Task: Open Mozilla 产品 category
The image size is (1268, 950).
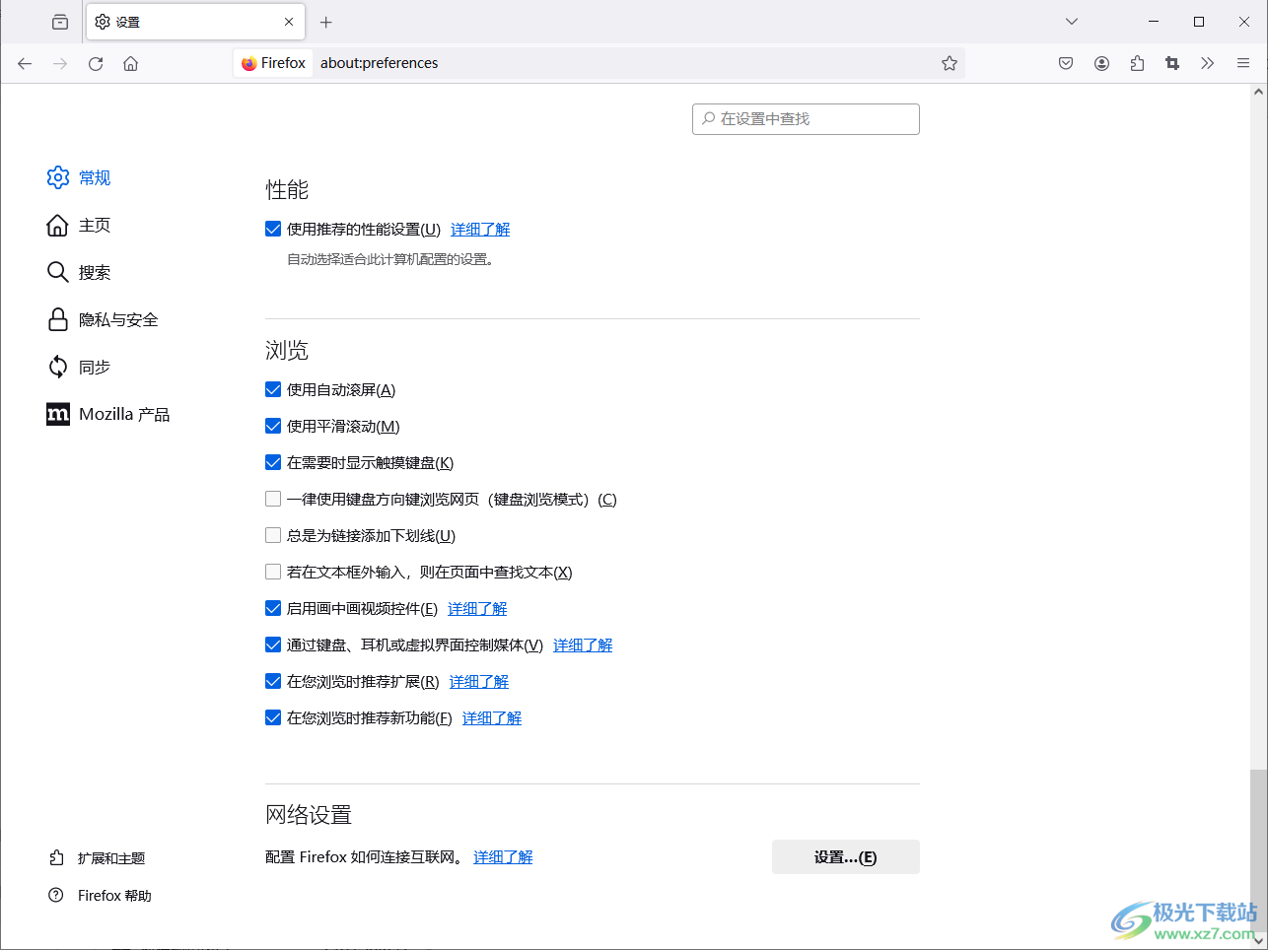Action: pos(108,414)
